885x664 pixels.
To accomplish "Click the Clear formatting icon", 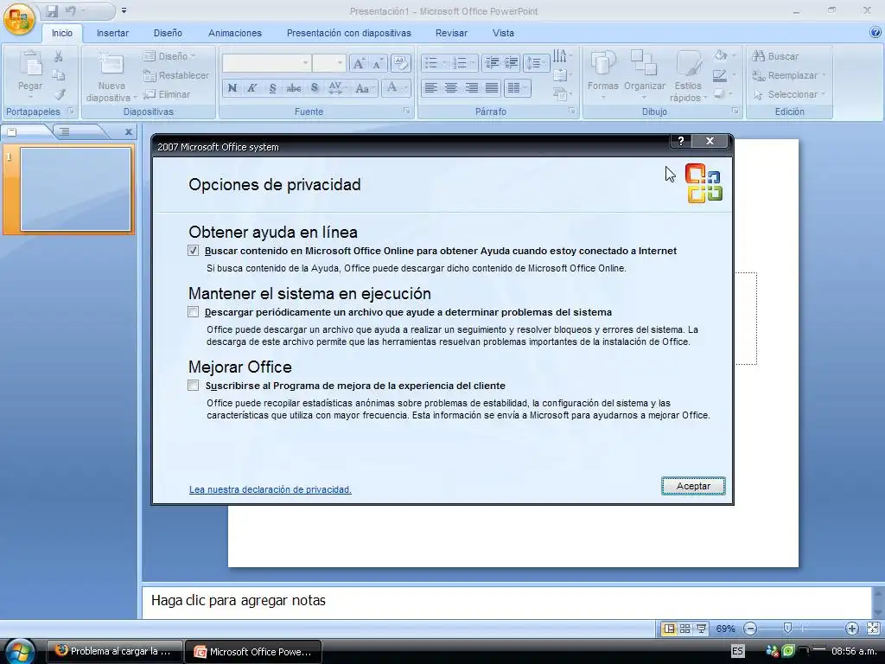I will [400, 62].
